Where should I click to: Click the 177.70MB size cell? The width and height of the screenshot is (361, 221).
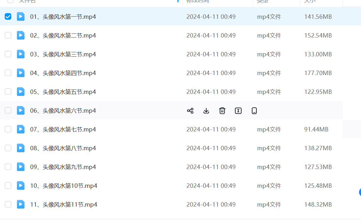318,73
